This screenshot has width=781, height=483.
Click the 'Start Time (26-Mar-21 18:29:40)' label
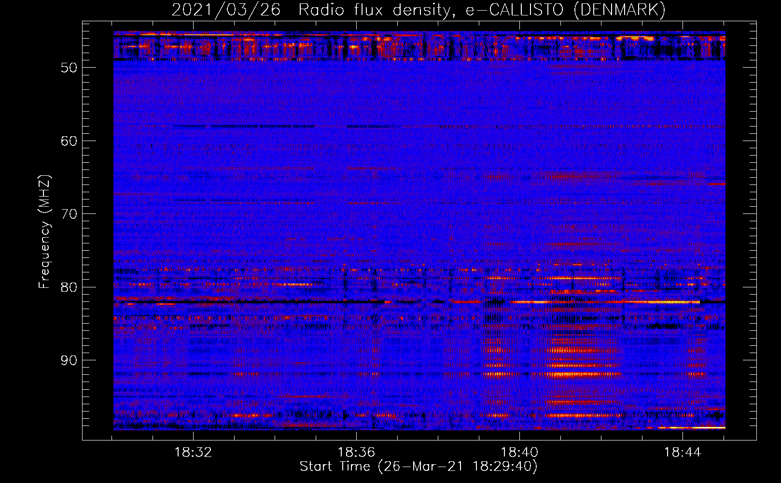coord(418,467)
